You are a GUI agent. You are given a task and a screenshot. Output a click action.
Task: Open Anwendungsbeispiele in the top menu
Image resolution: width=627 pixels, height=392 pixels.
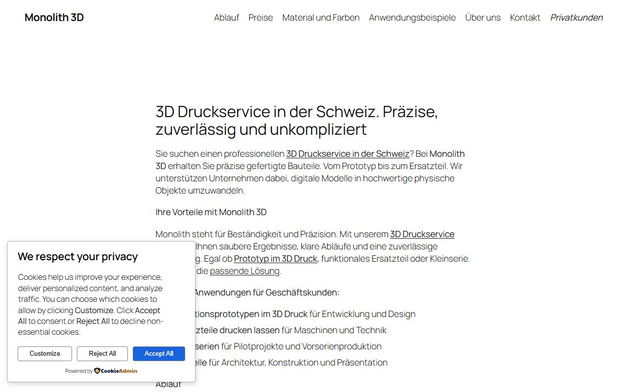(x=412, y=17)
